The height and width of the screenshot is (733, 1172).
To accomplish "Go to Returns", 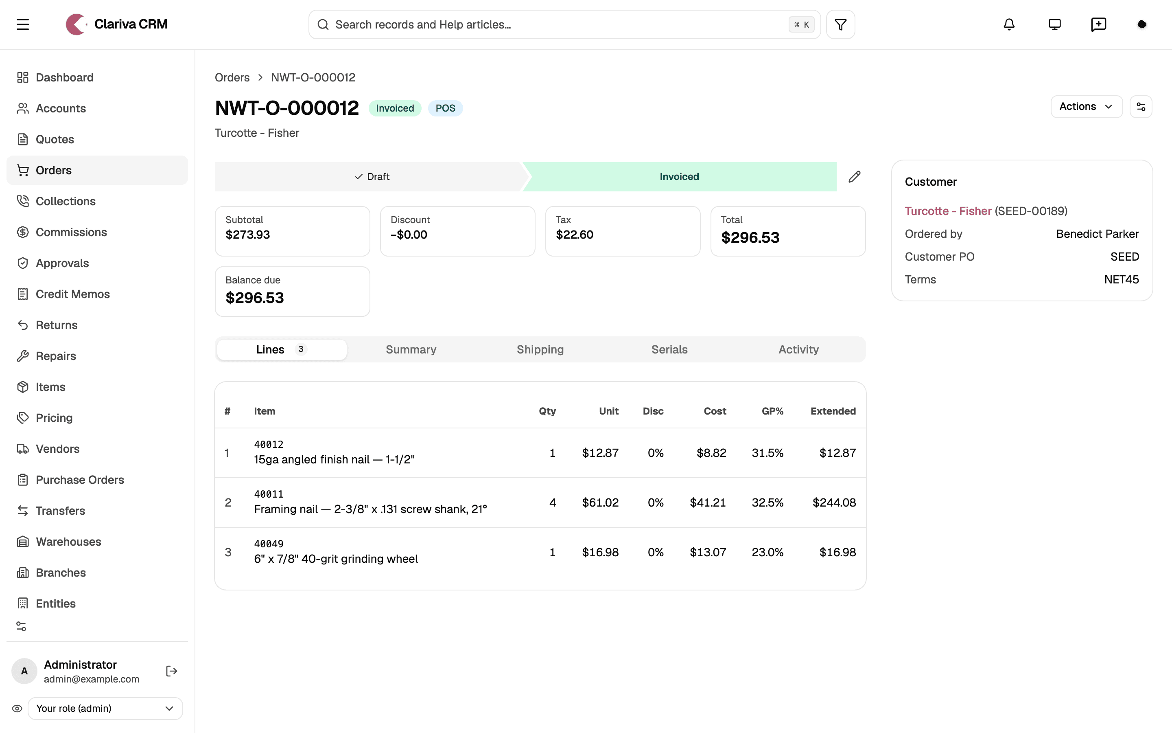I will [x=97, y=325].
